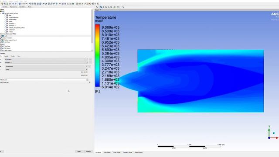Open the Variable dropdown showing Temperature
Screen dimensions: 279x157
pos(86,66)
